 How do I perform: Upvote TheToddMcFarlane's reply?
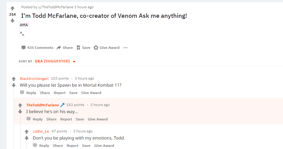coord(20,105)
